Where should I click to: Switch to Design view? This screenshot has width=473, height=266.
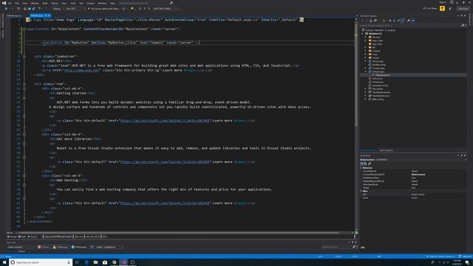(x=13, y=236)
